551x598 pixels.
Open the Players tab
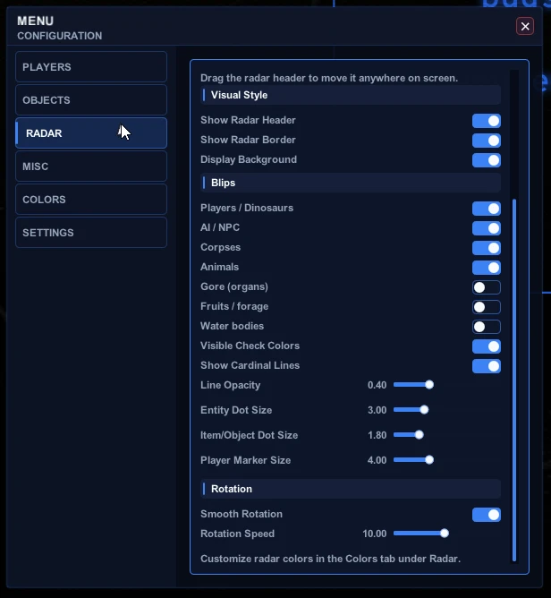[91, 67]
